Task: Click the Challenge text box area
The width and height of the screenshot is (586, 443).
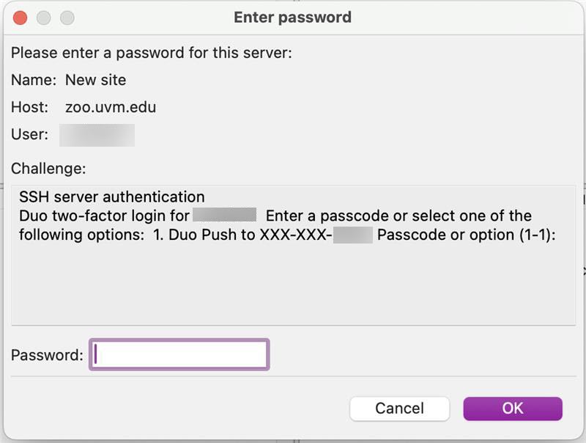Action: click(x=293, y=286)
